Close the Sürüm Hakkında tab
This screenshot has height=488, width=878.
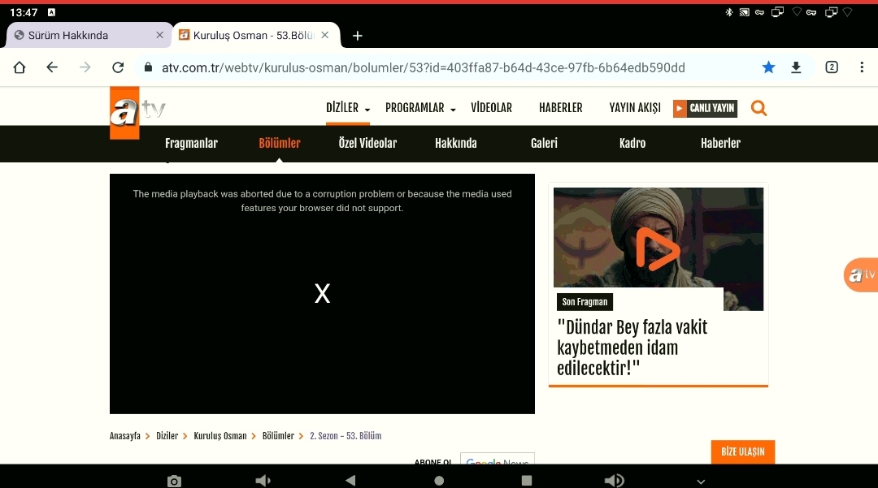coord(159,35)
